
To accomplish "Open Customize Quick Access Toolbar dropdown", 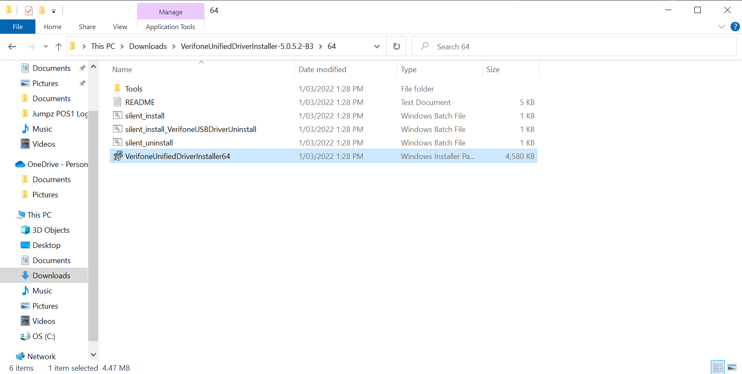I will [54, 11].
